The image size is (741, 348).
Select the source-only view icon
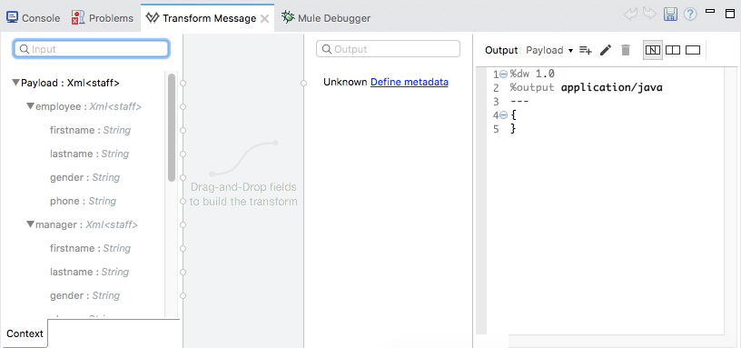click(692, 50)
